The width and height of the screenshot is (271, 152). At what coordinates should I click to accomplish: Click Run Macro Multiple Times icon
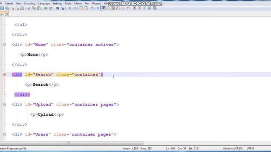coord(149,8)
